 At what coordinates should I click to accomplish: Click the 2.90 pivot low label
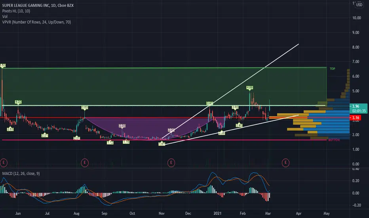click(239, 125)
